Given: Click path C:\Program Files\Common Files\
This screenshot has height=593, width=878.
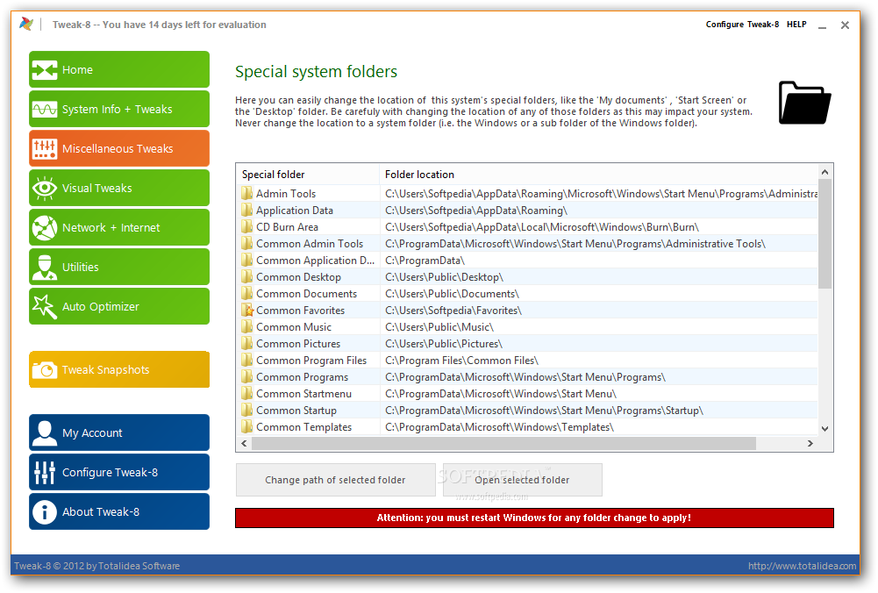Looking at the screenshot, I should [462, 361].
